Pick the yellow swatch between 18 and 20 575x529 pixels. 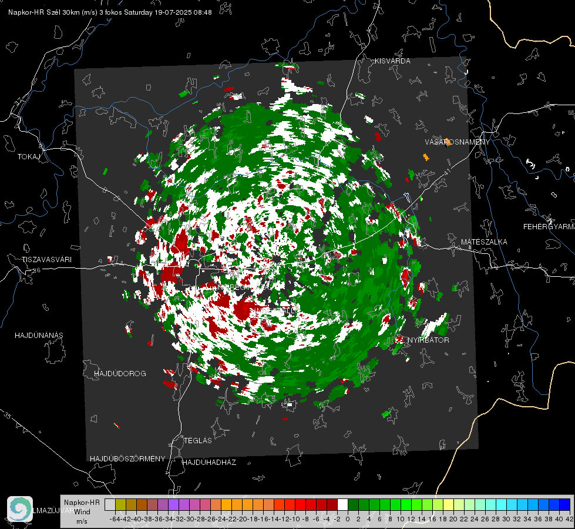[449, 504]
